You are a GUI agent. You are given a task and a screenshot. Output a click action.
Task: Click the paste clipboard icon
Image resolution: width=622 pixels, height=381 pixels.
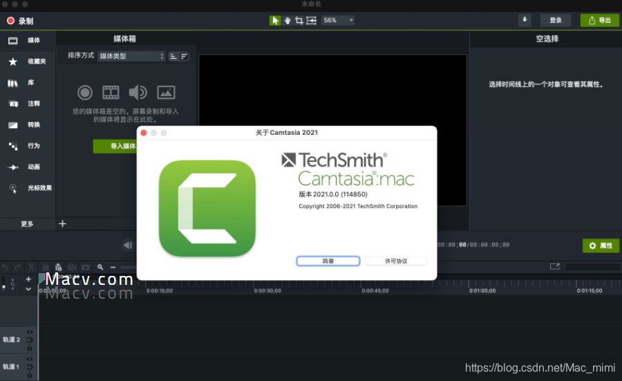click(x=58, y=267)
